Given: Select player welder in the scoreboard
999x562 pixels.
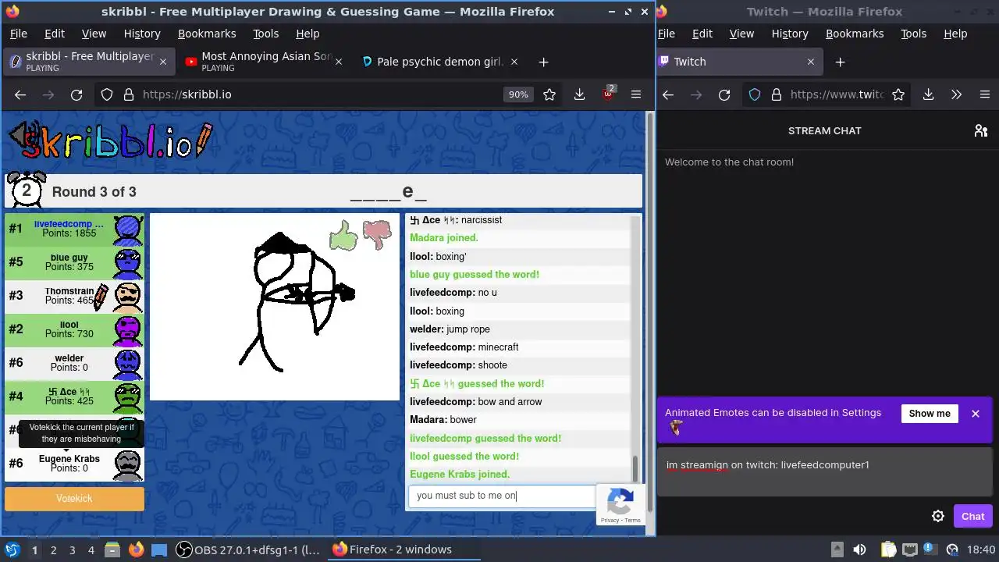Looking at the screenshot, I should (74, 363).
